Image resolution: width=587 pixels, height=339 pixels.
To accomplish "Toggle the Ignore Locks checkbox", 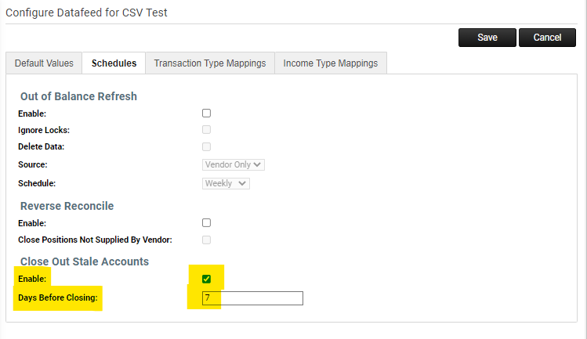I will point(207,130).
